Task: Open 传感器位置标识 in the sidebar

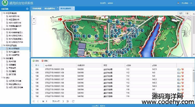Action: 15,26
